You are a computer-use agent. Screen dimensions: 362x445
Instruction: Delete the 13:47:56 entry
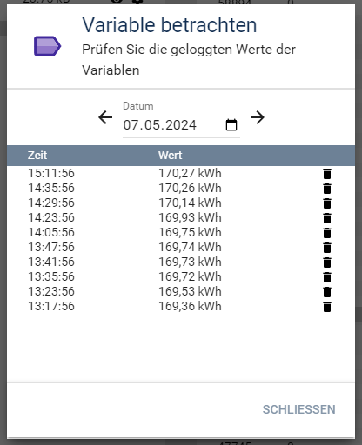[x=327, y=248]
